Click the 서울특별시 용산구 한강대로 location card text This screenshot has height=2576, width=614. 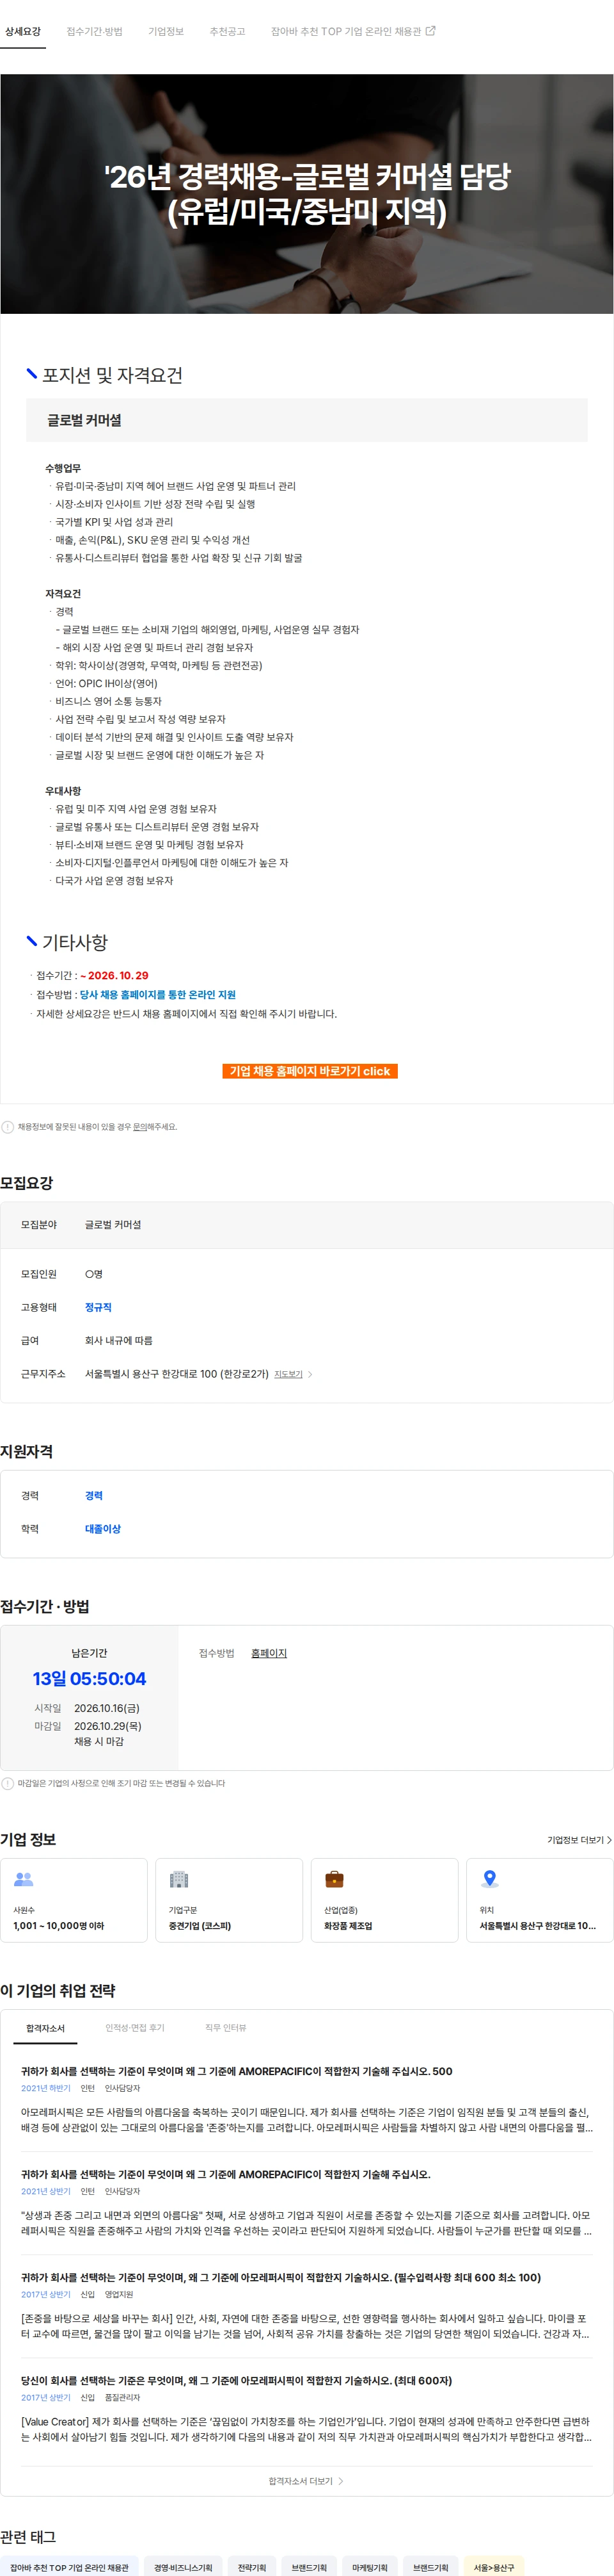tap(537, 1925)
